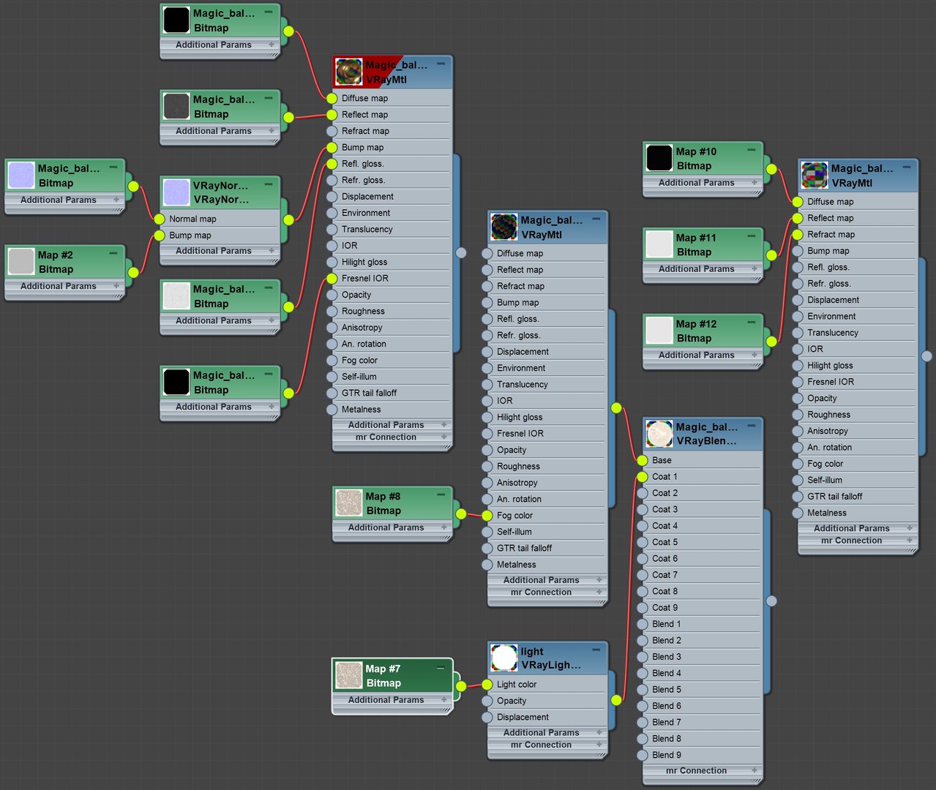Click the VRayBlend node output socket
936x790 pixels.
[x=771, y=601]
